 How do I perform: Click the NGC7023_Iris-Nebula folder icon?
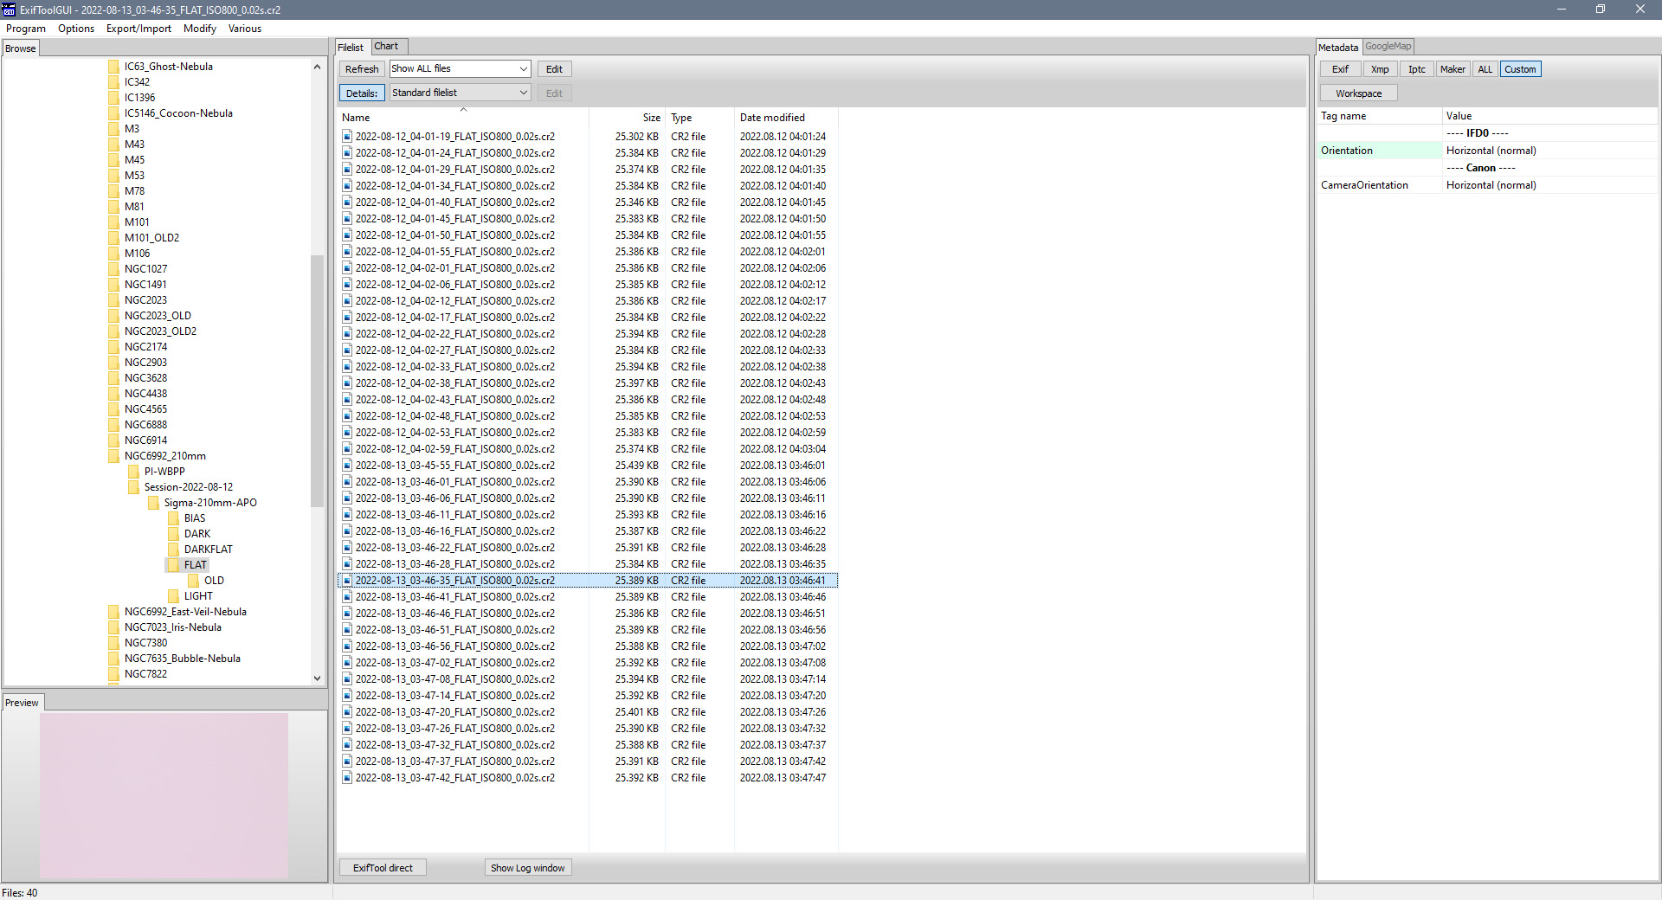click(113, 627)
